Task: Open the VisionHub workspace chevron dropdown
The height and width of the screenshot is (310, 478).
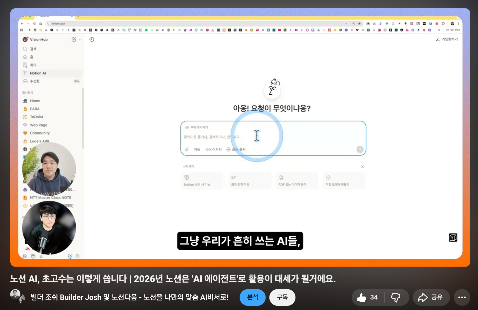Action: tap(79, 39)
